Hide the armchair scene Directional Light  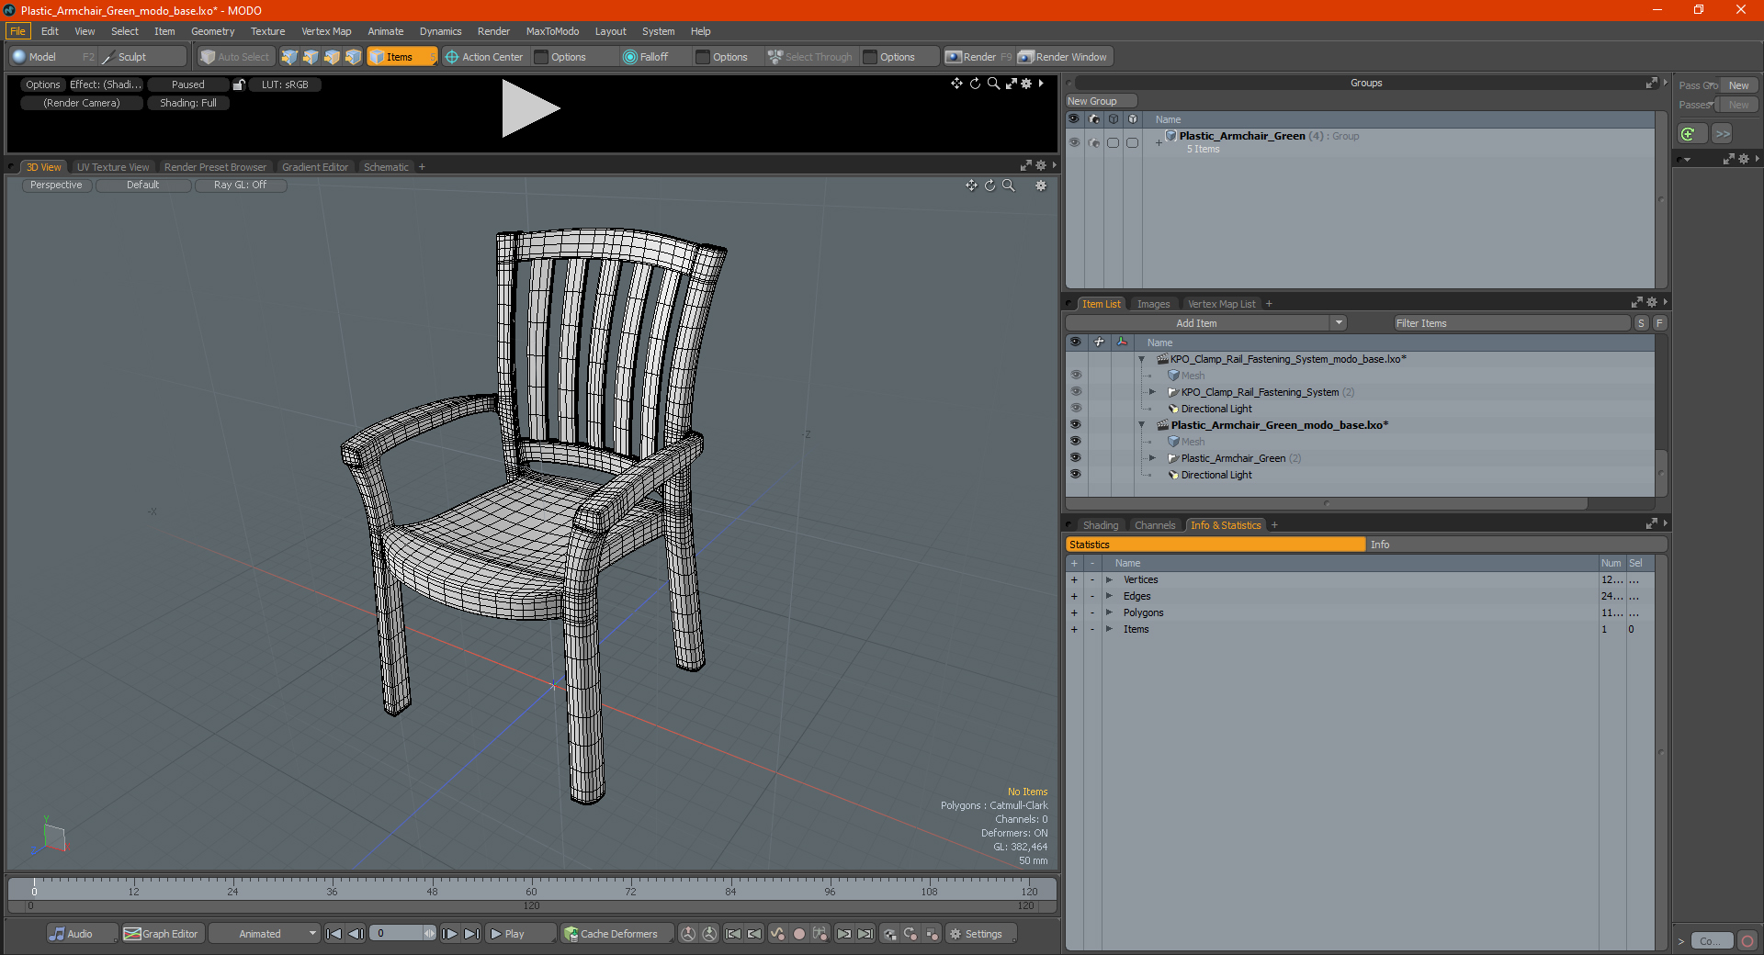[x=1075, y=474]
